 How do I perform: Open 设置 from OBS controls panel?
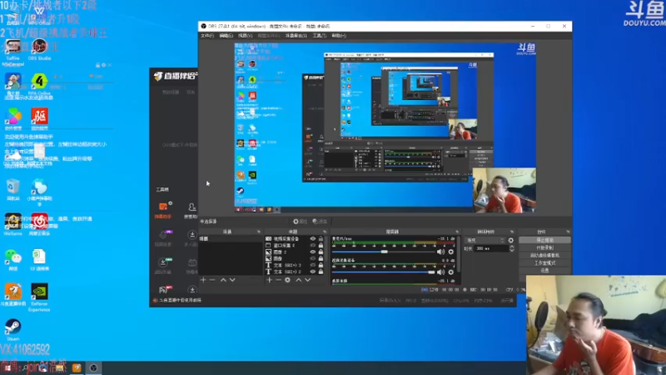pos(544,270)
